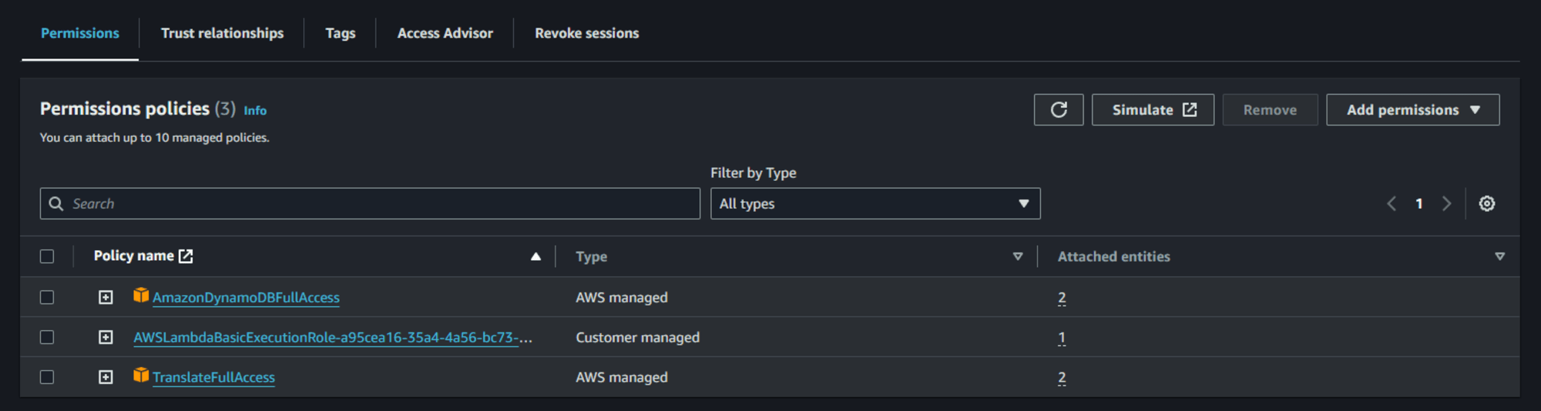Sort by Attached entities column arrow
The width and height of the screenshot is (1541, 411).
(x=1499, y=256)
